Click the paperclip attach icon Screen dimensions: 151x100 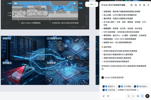[104, 96]
